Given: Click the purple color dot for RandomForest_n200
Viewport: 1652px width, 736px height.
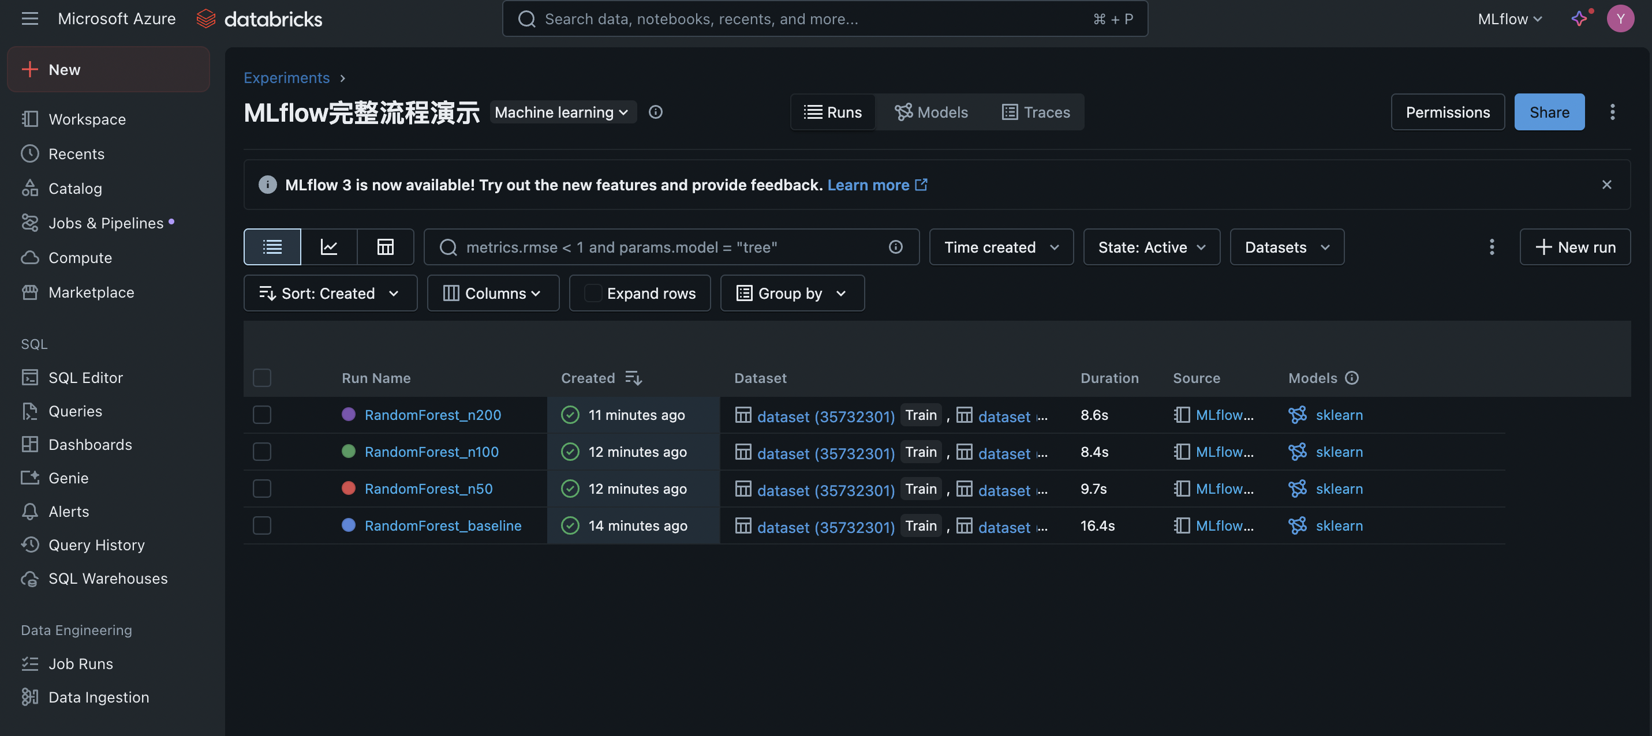Looking at the screenshot, I should pyautogui.click(x=348, y=415).
